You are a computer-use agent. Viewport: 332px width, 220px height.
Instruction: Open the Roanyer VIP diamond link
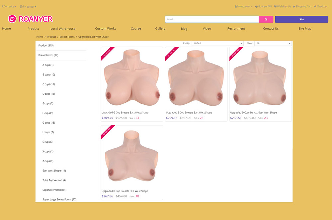point(263,6)
